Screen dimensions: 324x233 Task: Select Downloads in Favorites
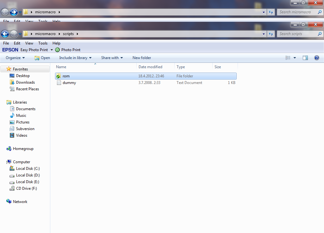25,82
